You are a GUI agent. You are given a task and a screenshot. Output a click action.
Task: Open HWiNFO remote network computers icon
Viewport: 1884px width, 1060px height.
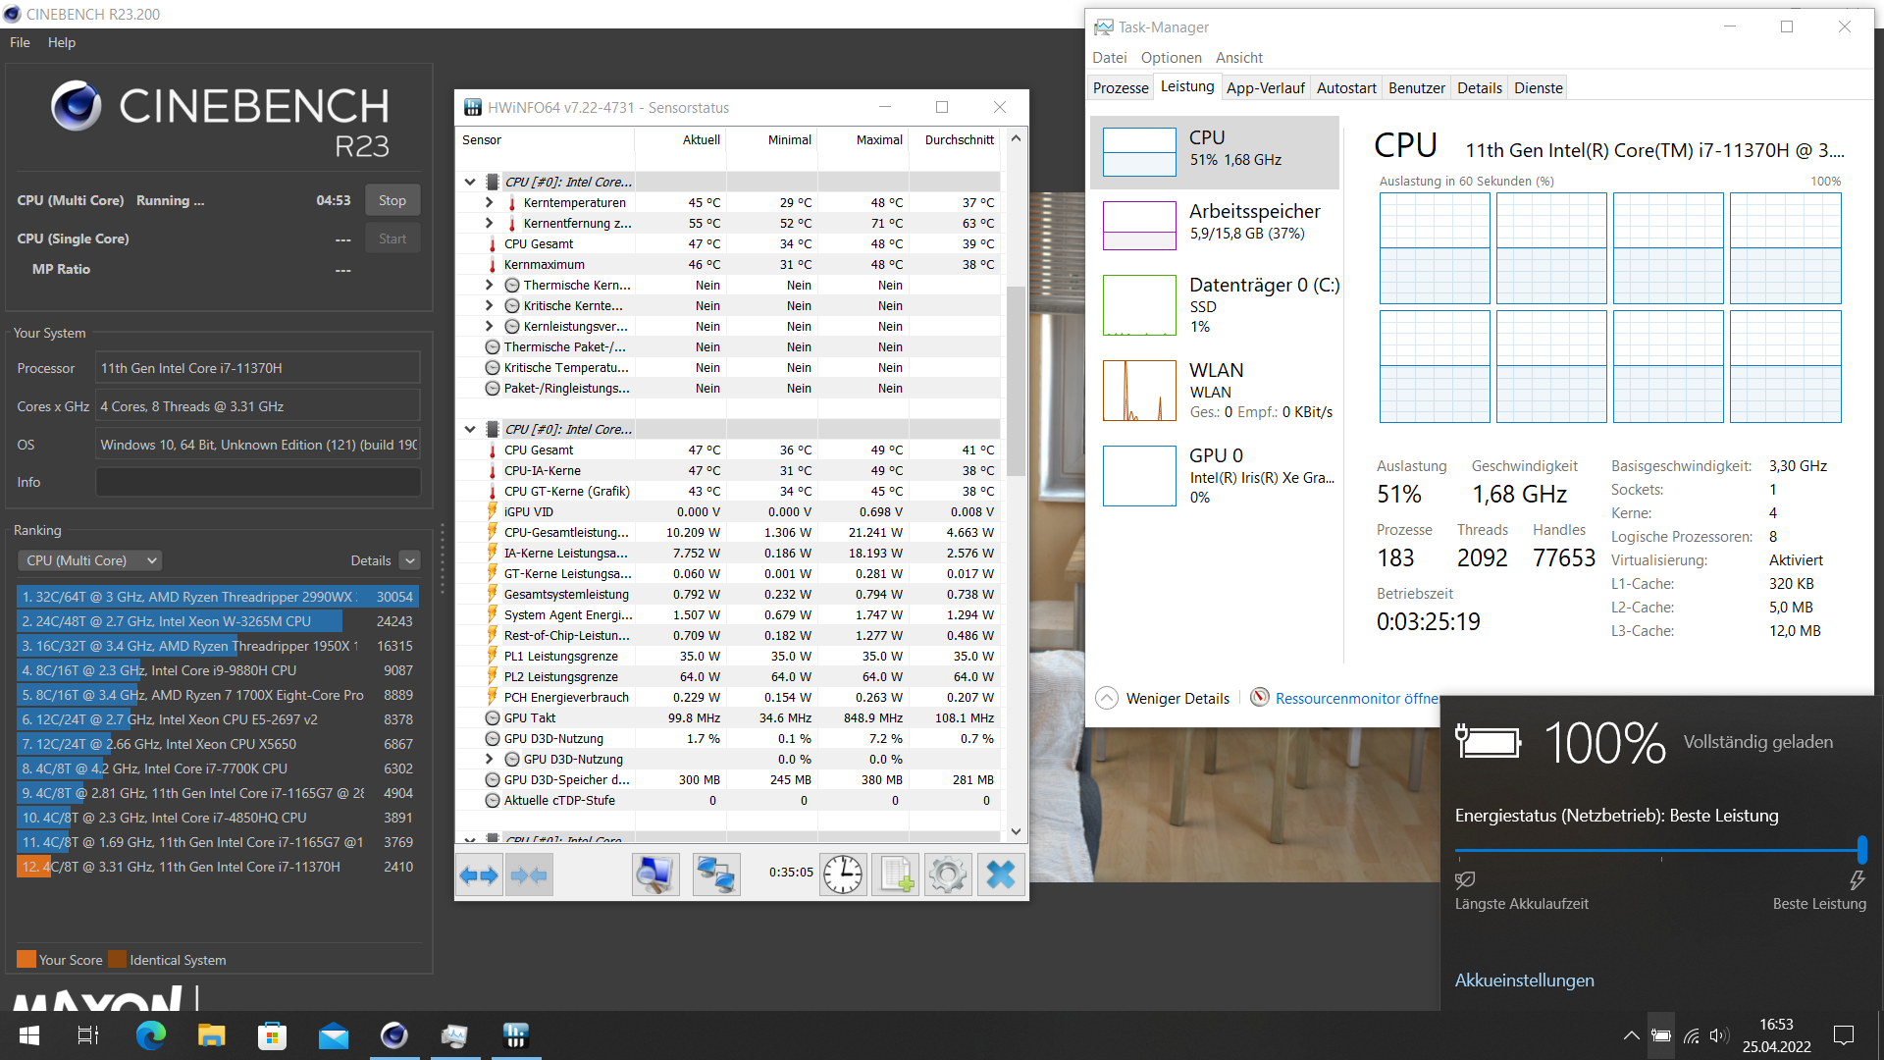[x=715, y=874]
